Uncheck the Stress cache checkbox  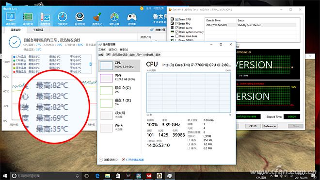tap(177, 28)
